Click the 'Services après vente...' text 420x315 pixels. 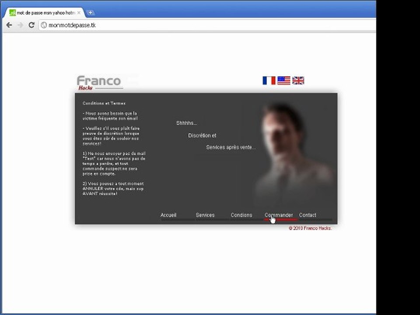pos(231,147)
